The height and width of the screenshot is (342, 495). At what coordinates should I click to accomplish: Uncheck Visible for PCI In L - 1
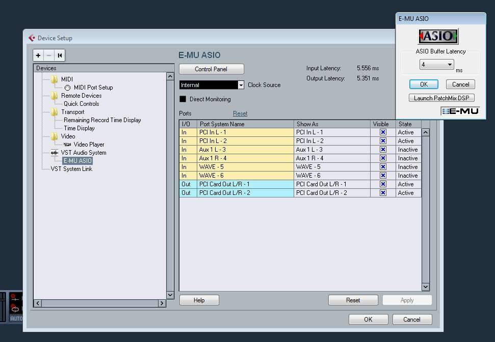click(383, 132)
